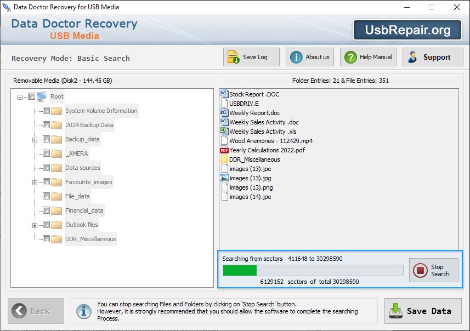Open About us
This screenshot has width=470, height=331.
pyautogui.click(x=310, y=57)
